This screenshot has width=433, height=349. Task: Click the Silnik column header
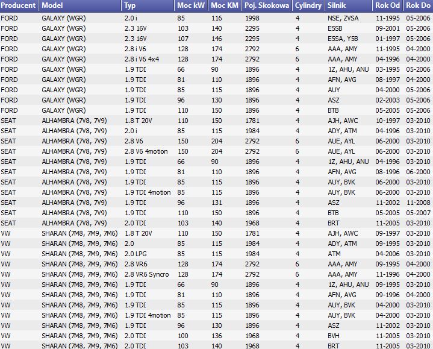348,5
